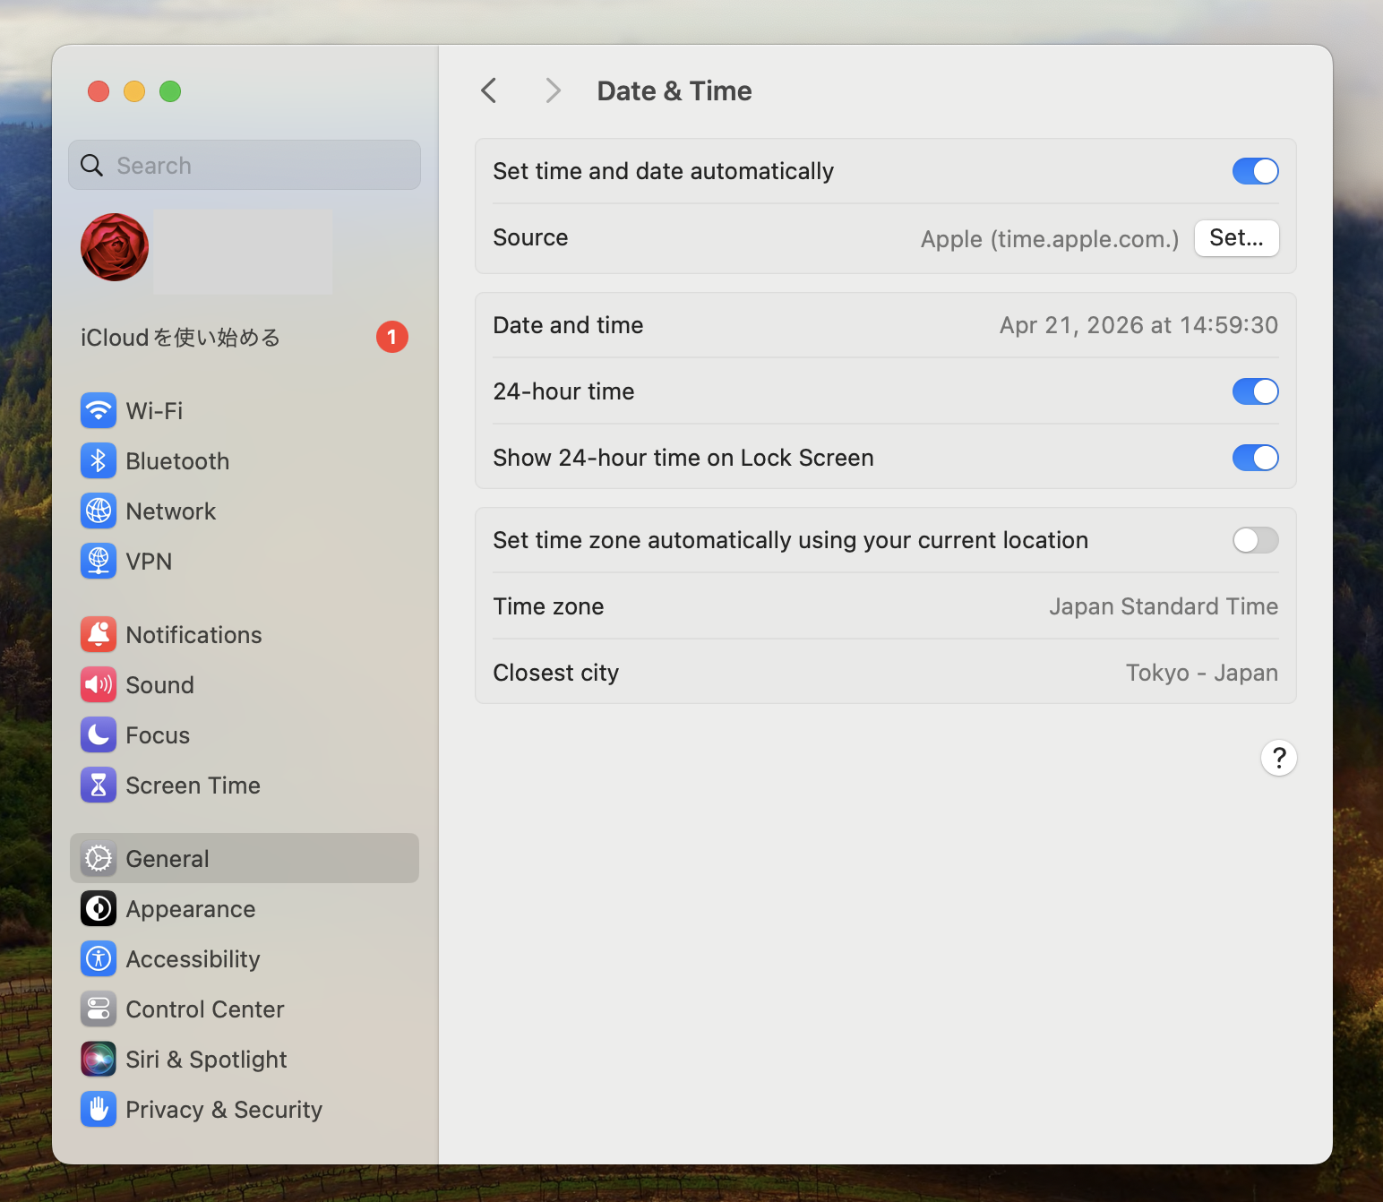Image resolution: width=1383 pixels, height=1202 pixels.
Task: Disable Set time and date automatically
Action: coord(1255,171)
